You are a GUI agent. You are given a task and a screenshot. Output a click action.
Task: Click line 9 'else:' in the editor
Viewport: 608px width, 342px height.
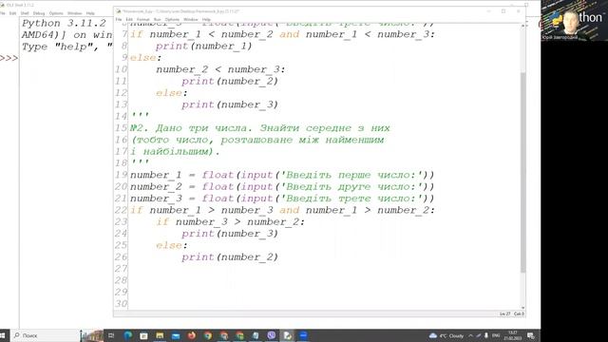(145, 58)
